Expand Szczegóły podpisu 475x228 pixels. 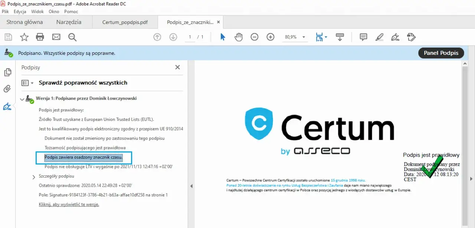(x=34, y=177)
